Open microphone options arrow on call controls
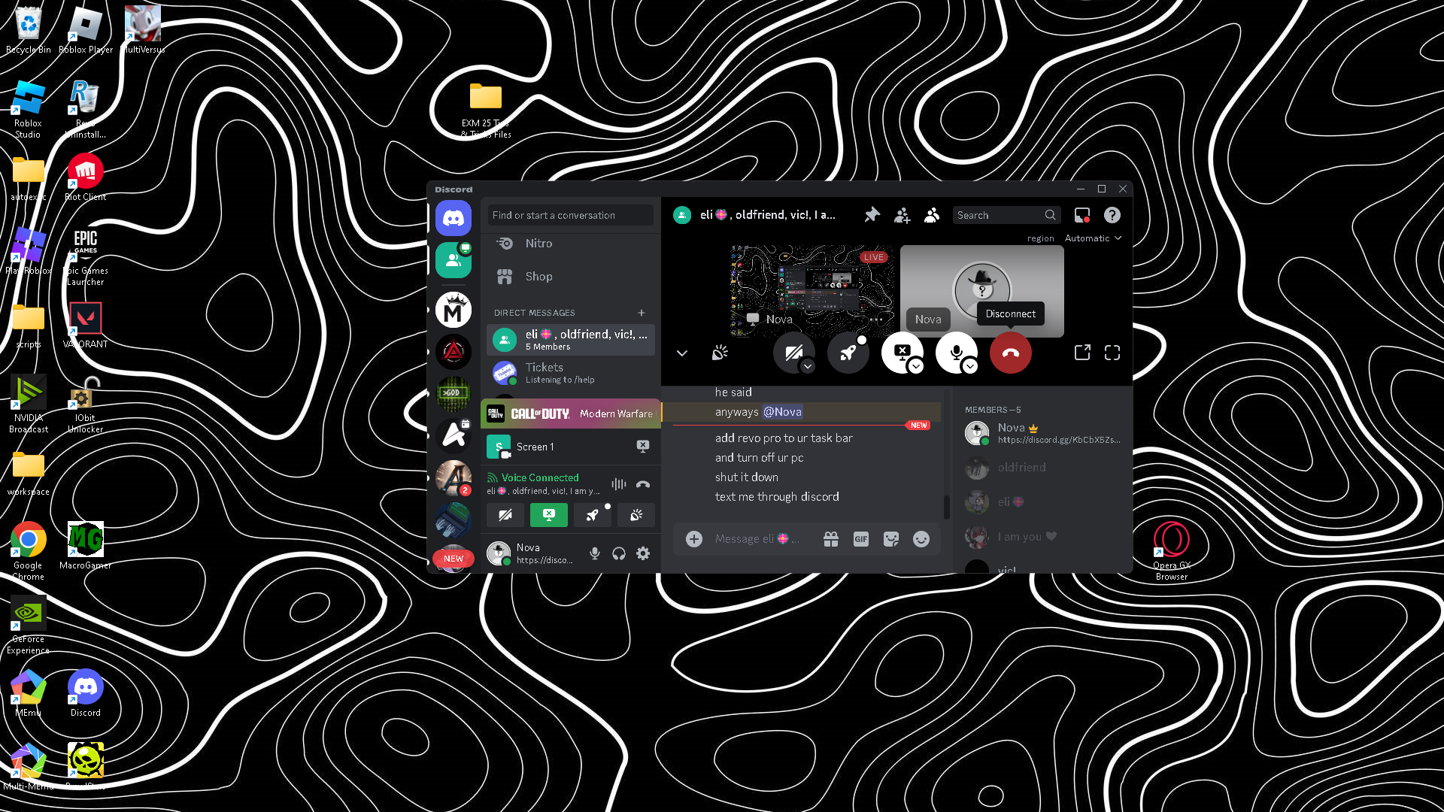The height and width of the screenshot is (812, 1444). (x=970, y=366)
